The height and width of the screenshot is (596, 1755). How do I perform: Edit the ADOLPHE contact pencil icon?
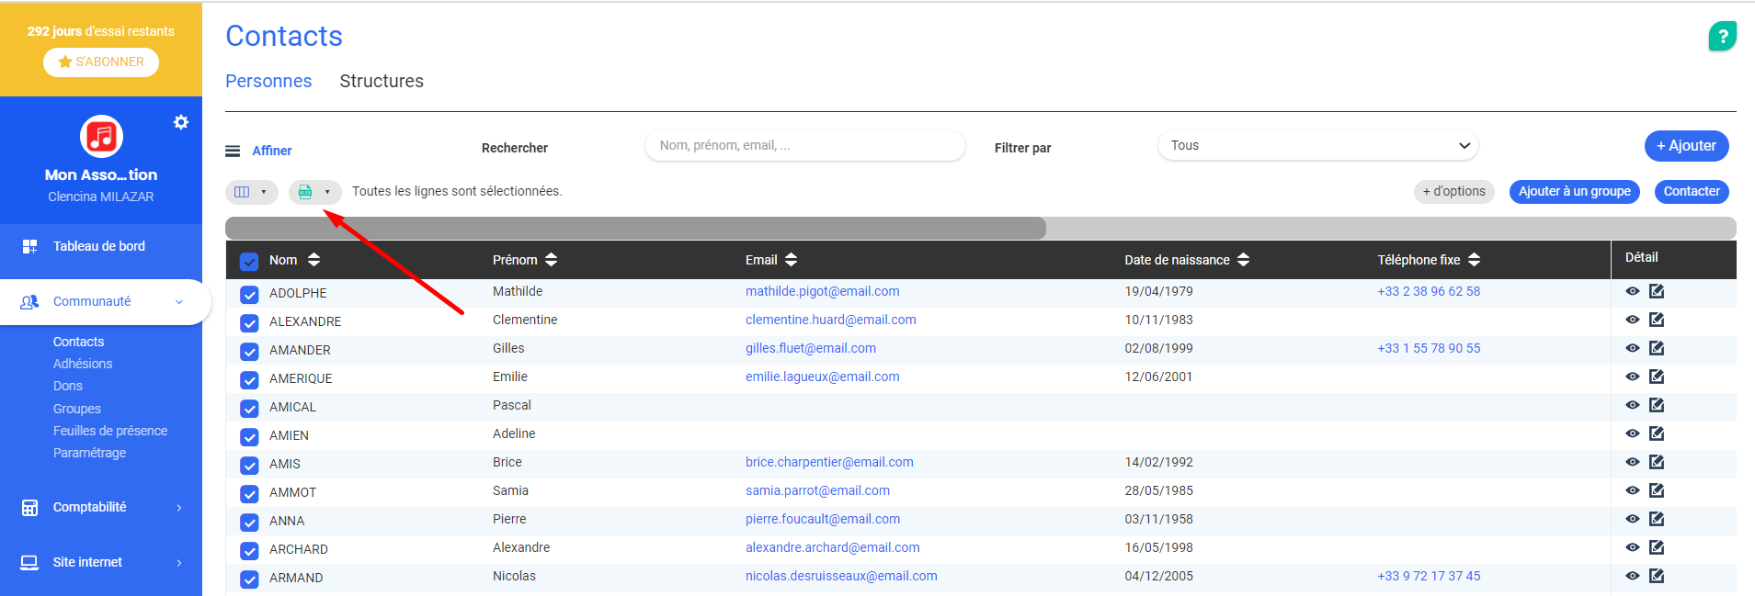coord(1657,291)
